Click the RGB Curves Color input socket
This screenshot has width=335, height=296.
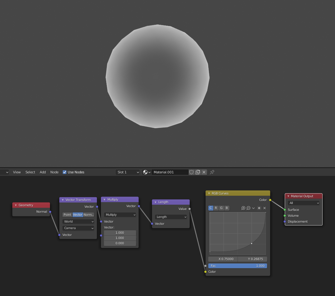[x=205, y=272]
